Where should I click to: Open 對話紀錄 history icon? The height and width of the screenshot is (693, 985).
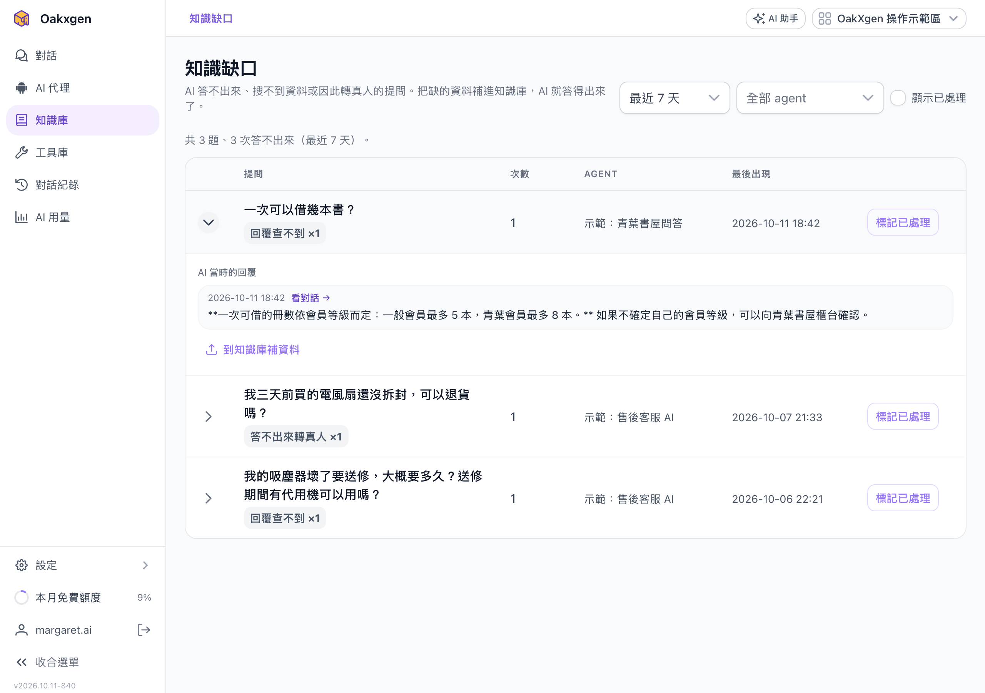click(x=22, y=185)
